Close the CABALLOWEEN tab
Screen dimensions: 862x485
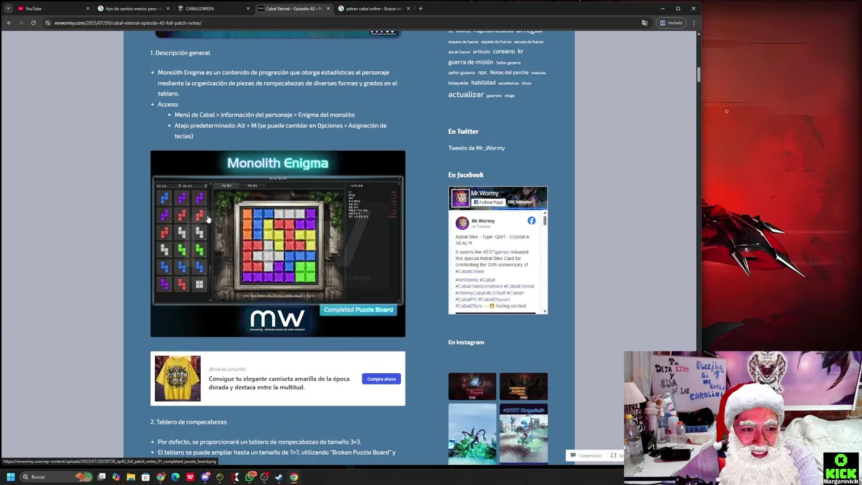click(x=248, y=9)
